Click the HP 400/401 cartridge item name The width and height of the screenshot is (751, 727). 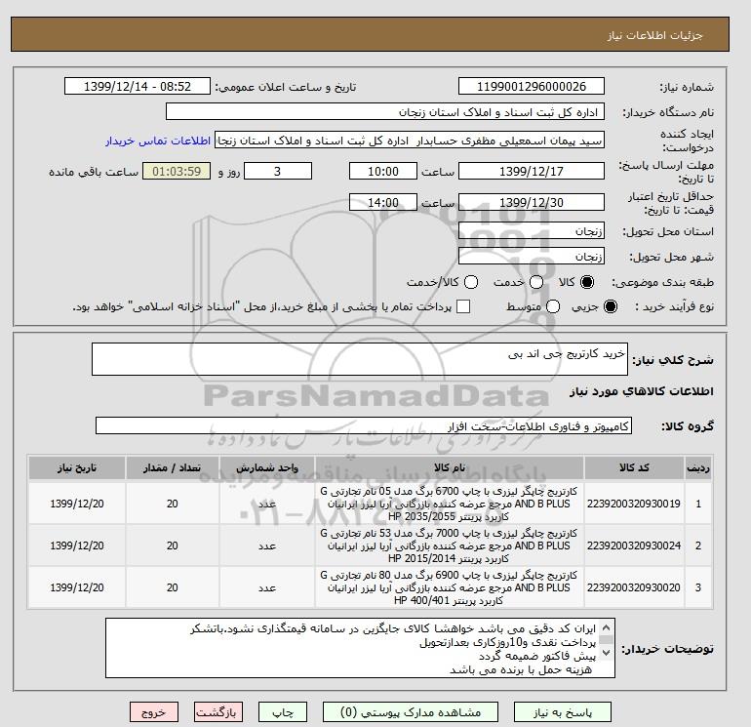(450, 587)
